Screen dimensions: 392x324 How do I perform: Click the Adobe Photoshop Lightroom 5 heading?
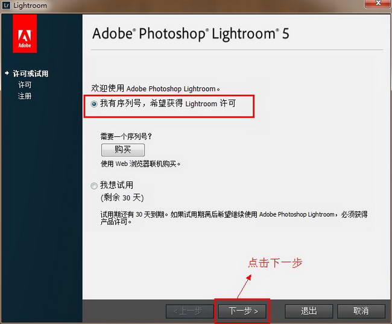pos(191,34)
